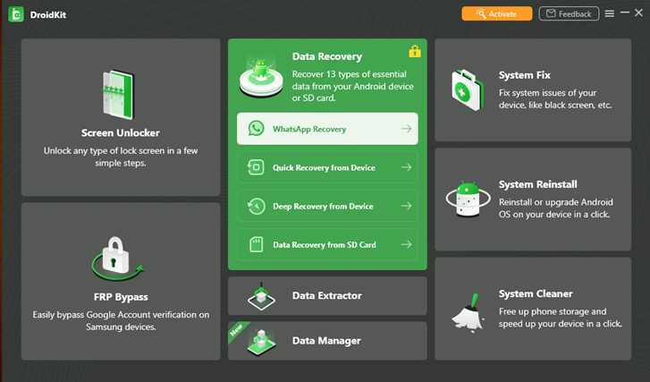The image size is (650, 382).
Task: Open the System Cleaner card
Action: 533,309
